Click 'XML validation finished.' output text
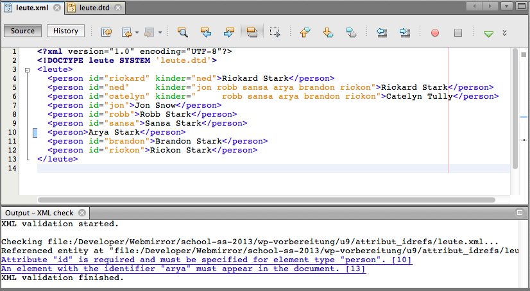 tap(62, 278)
